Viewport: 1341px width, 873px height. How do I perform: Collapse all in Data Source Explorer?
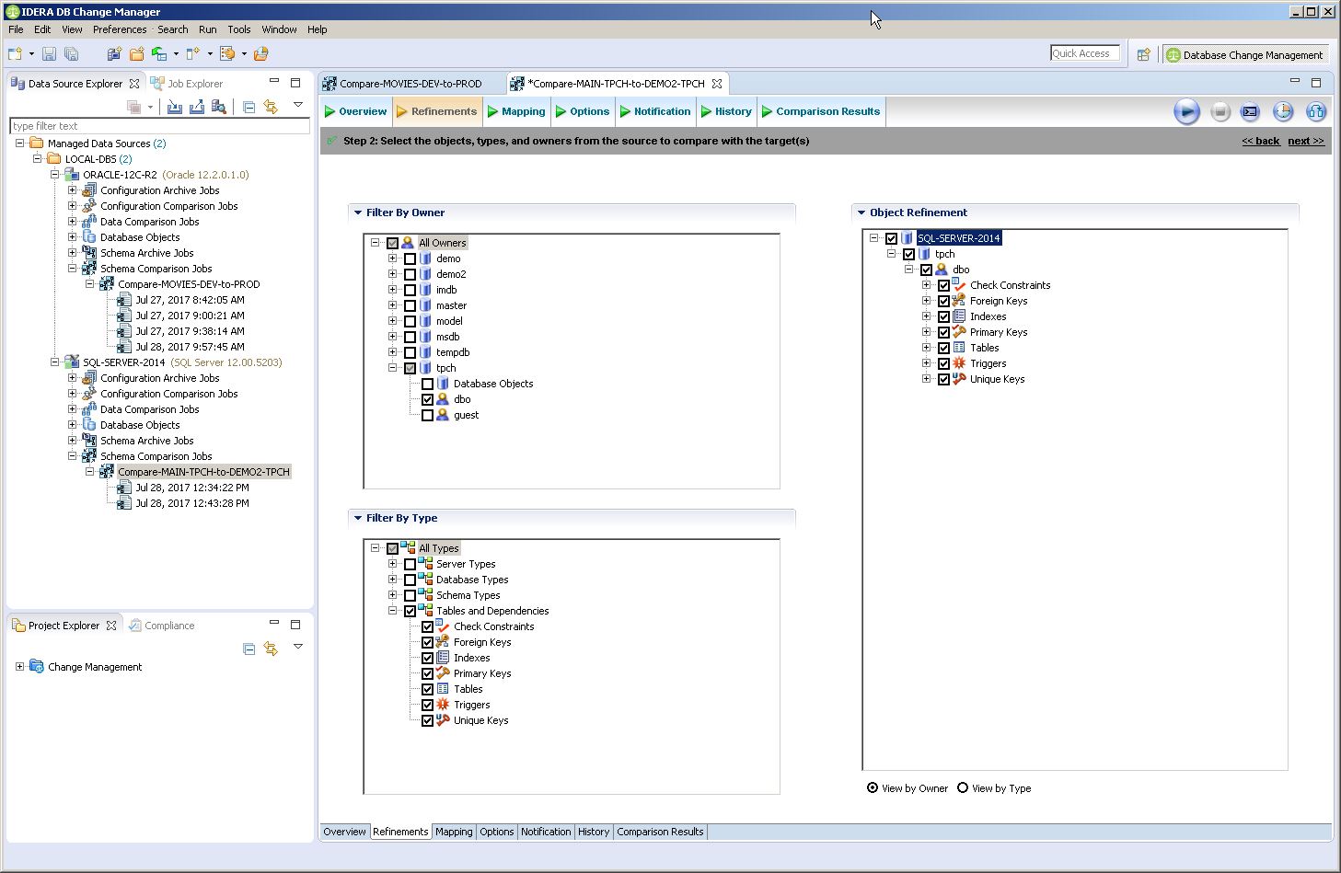(x=249, y=107)
